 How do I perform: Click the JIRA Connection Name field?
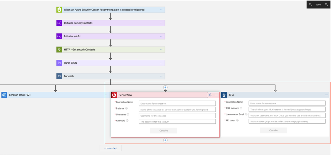click(x=287, y=103)
